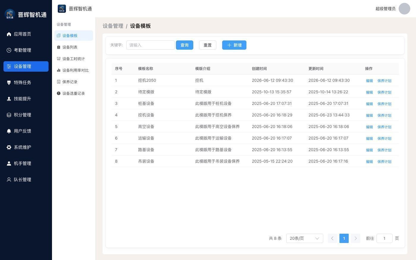Open 队长管理 in the sidebar
This screenshot has width=416, height=260.
point(26,179)
